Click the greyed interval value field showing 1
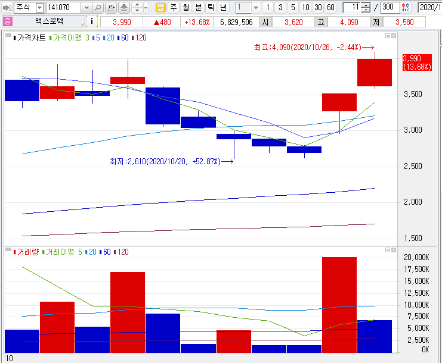 click(243, 8)
